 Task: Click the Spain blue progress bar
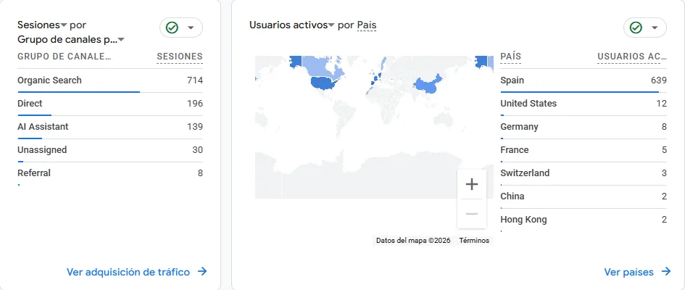580,92
